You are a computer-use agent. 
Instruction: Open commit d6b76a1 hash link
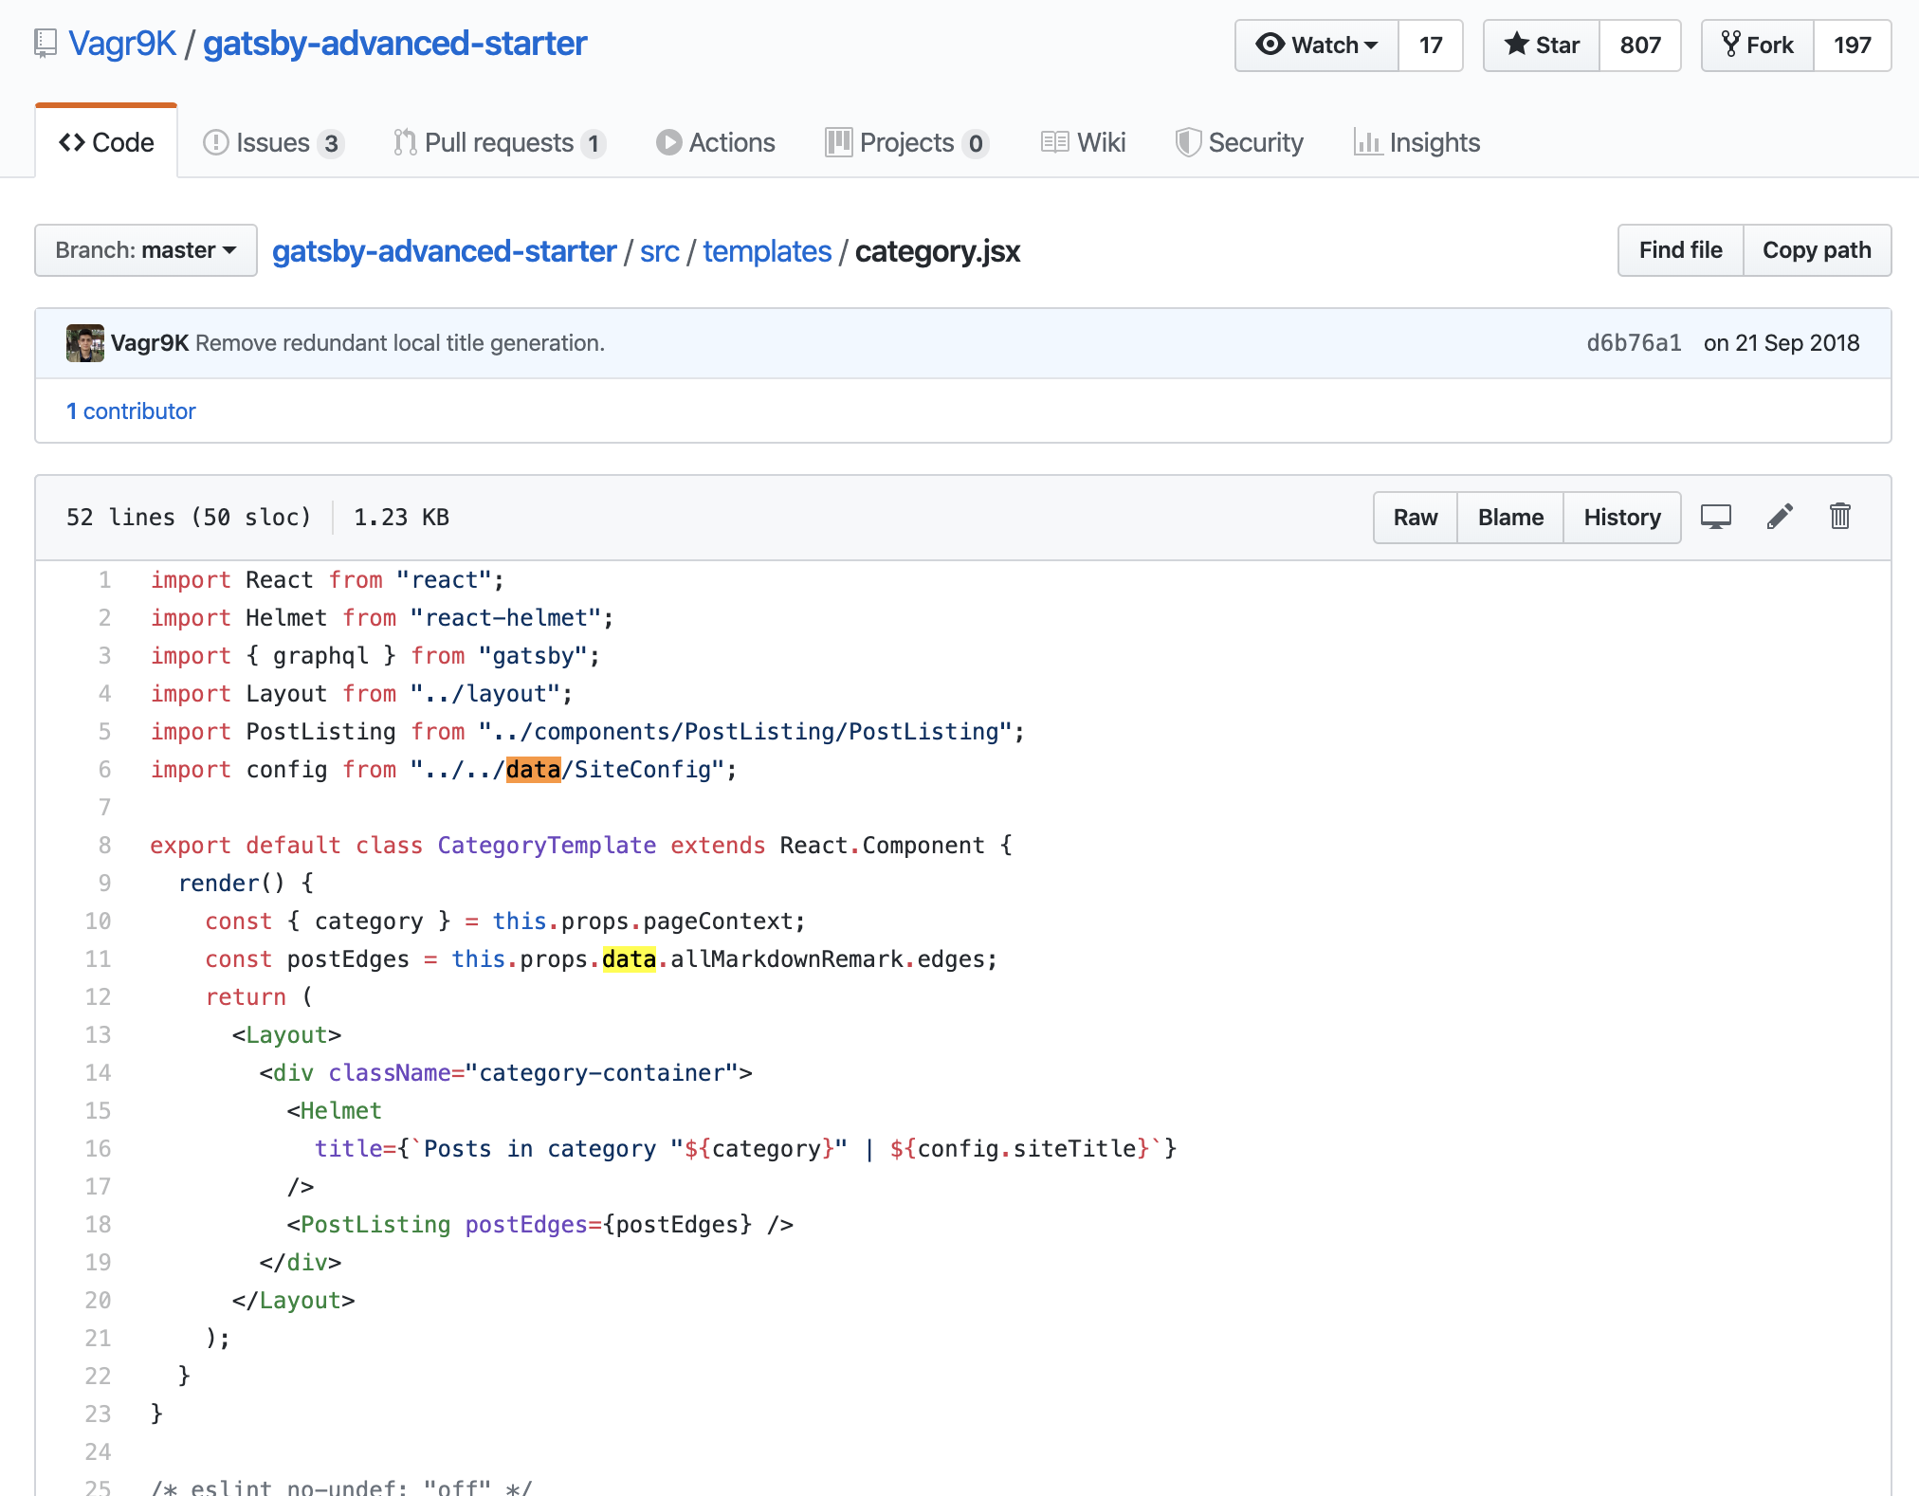(1634, 343)
